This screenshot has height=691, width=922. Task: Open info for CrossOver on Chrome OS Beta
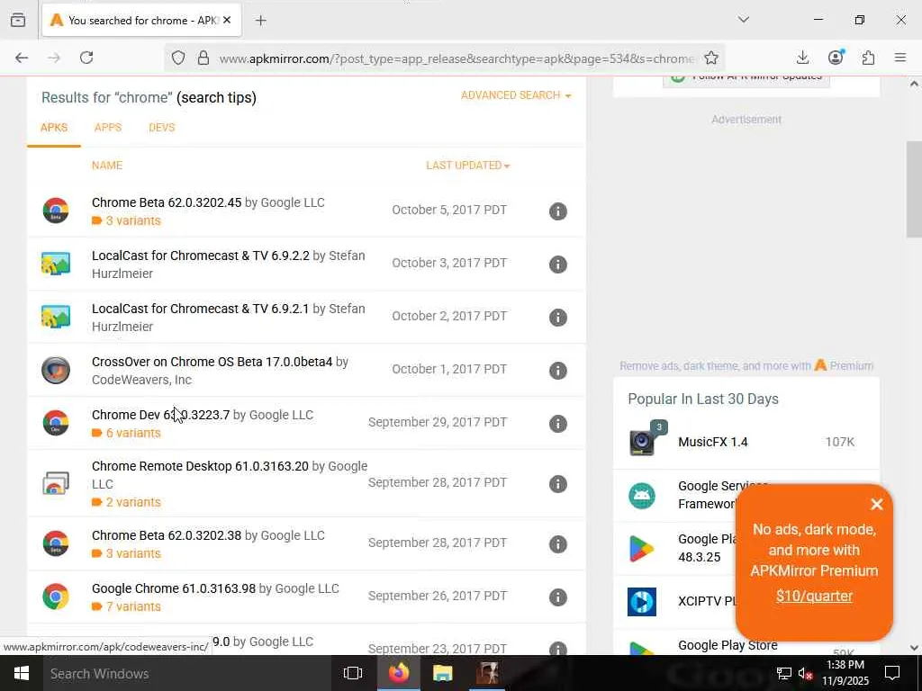pos(557,370)
